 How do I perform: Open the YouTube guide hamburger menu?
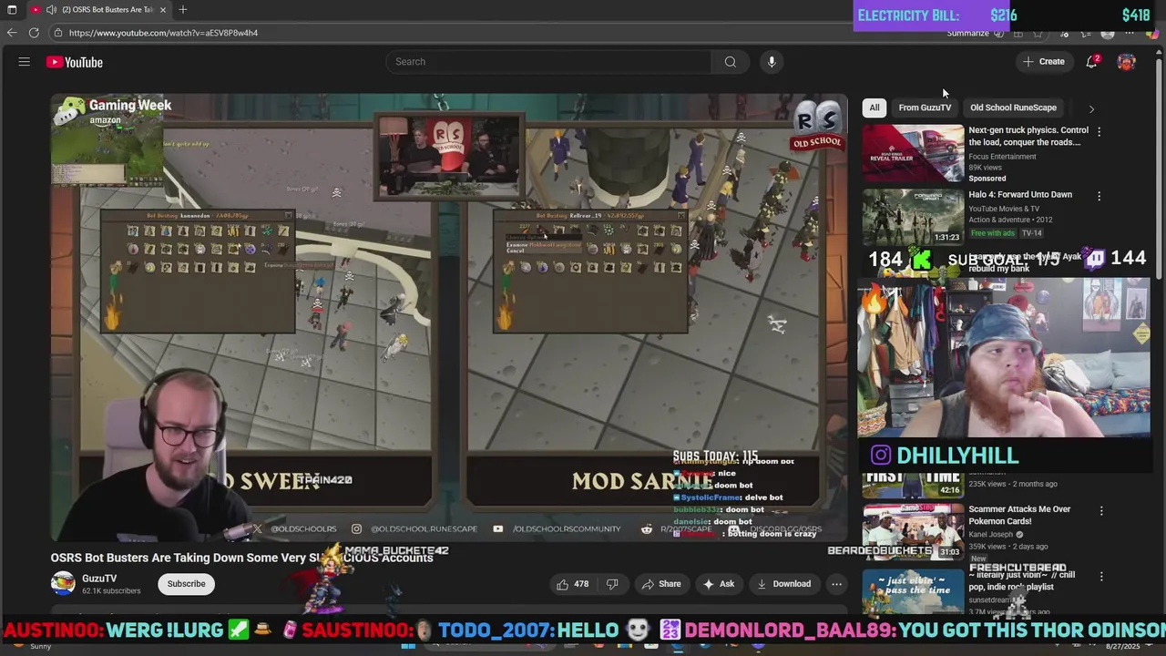25,62
